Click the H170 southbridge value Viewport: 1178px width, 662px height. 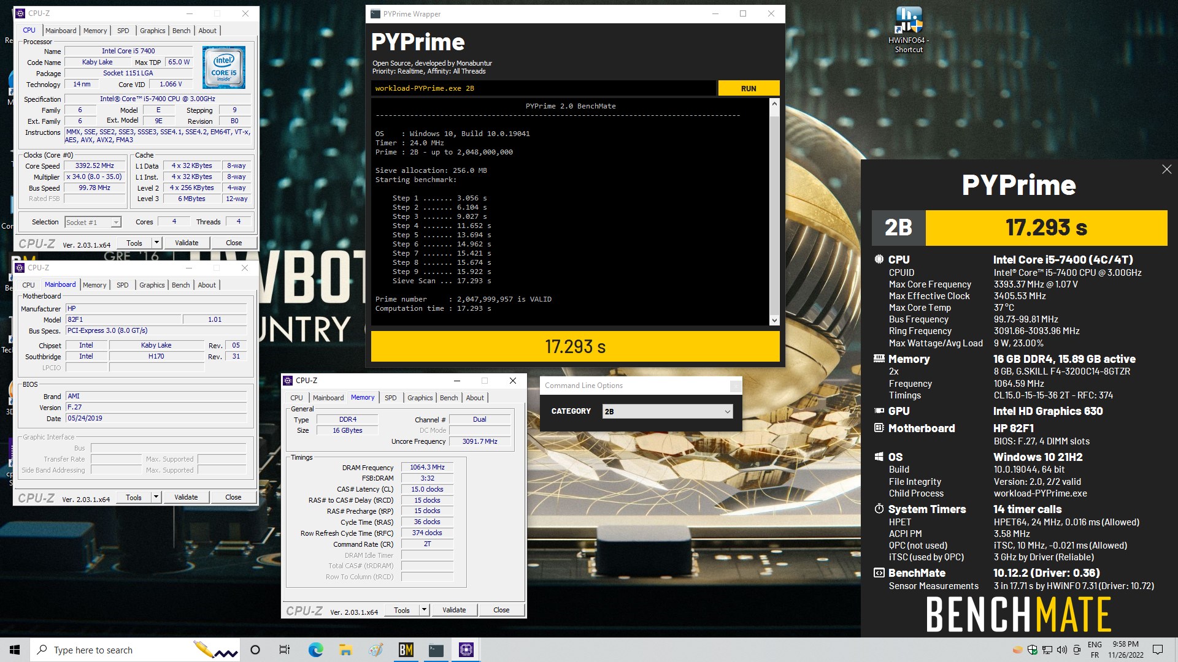(156, 356)
